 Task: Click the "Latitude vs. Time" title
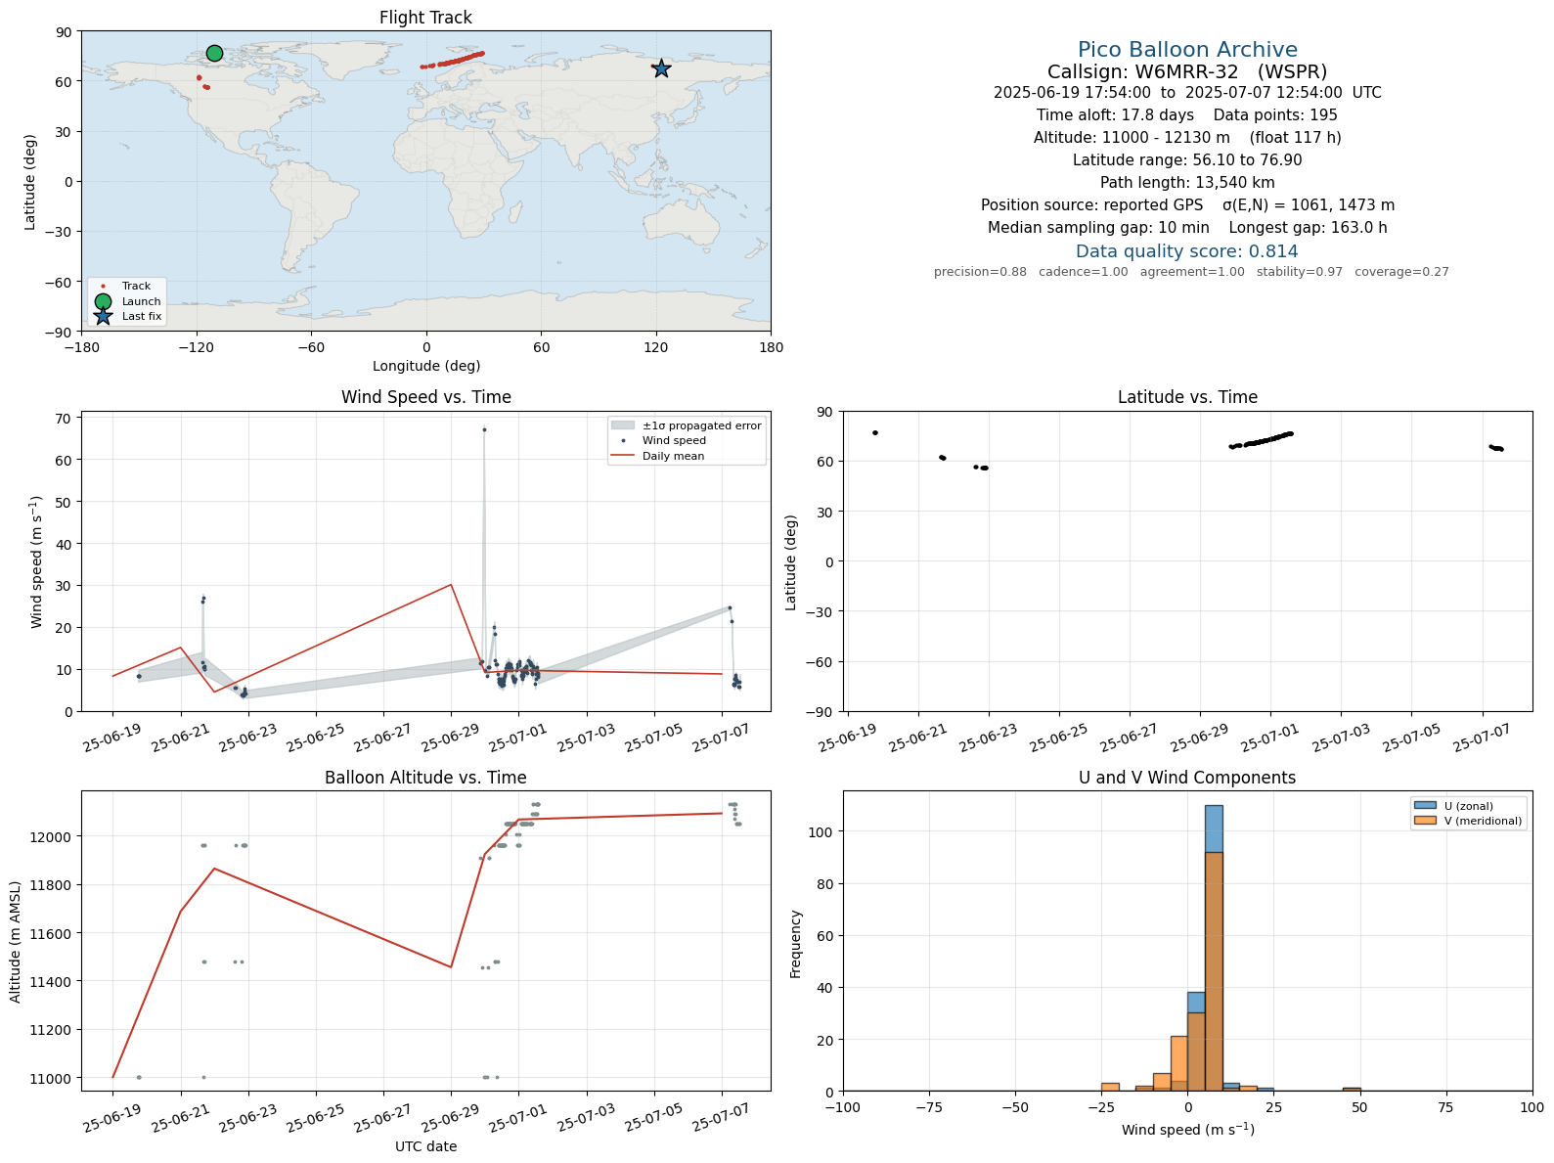pos(1187,397)
